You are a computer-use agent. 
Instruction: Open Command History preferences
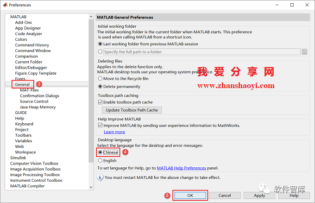(x=32, y=45)
